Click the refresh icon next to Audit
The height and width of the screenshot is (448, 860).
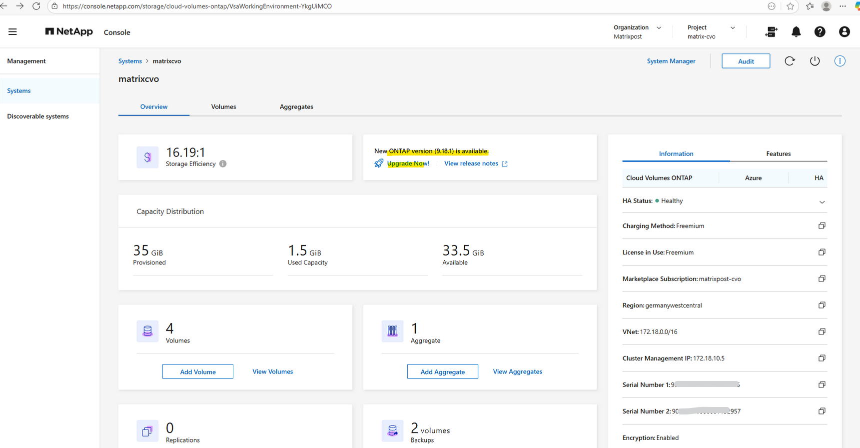[790, 61]
